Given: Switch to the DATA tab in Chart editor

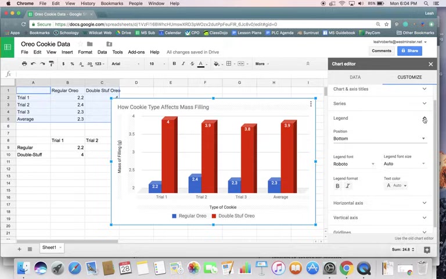Looking at the screenshot, I should point(355,77).
